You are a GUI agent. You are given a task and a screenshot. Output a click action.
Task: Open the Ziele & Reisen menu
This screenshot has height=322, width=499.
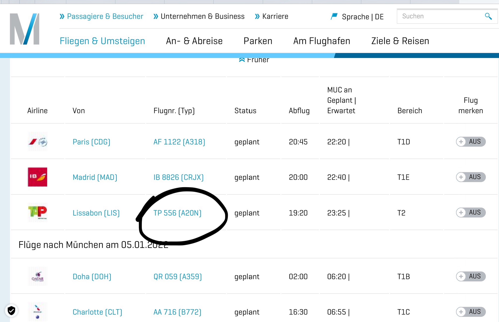pos(400,41)
